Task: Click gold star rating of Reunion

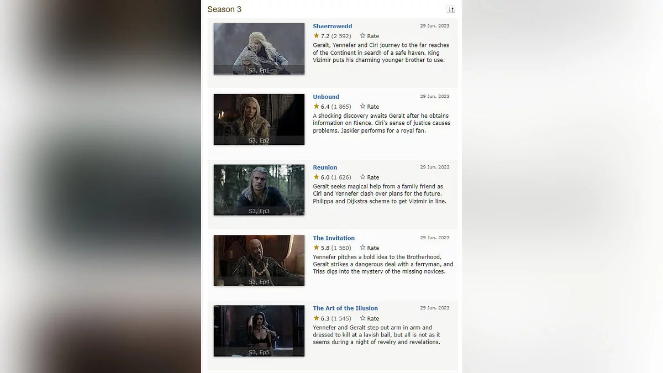Action: point(316,177)
